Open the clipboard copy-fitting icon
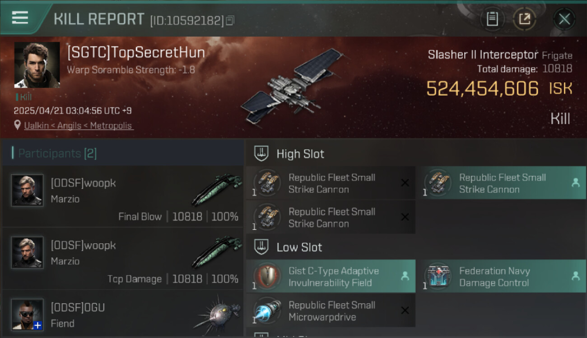This screenshot has width=587, height=338. click(x=492, y=19)
